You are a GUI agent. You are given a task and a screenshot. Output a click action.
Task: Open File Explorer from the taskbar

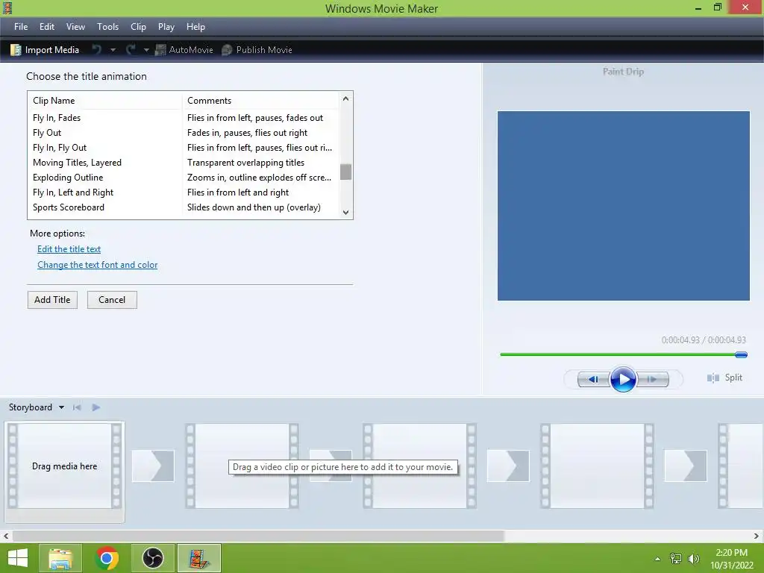[61, 558]
